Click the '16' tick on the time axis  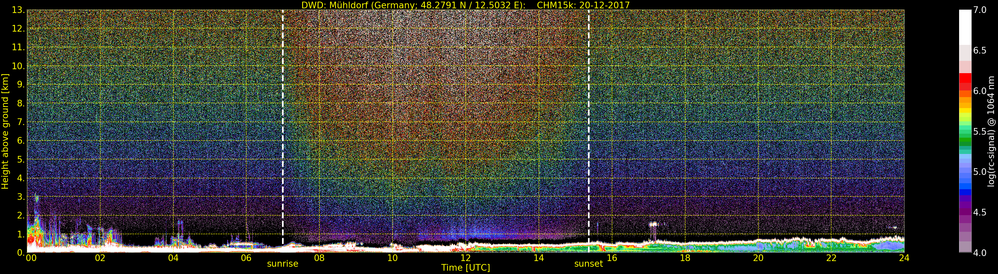point(612,258)
